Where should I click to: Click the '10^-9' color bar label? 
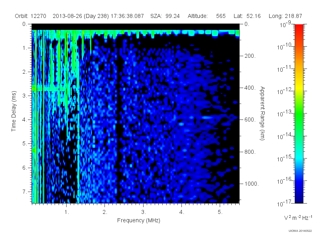[x=286, y=24]
